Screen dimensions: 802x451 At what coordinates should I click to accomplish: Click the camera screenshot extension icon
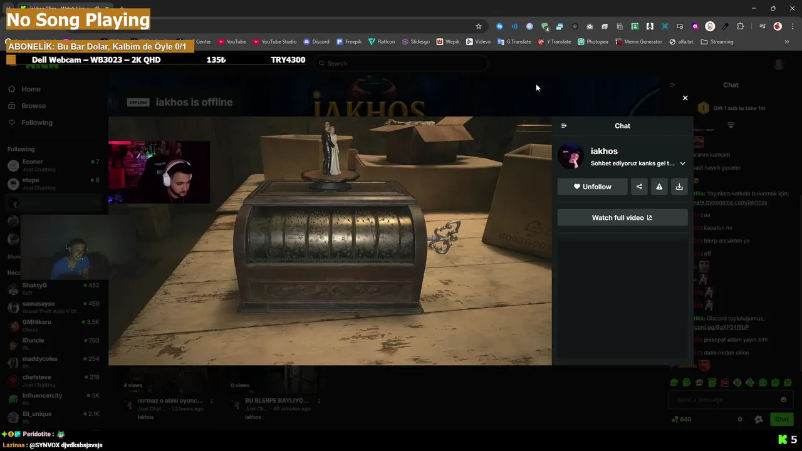(x=590, y=26)
